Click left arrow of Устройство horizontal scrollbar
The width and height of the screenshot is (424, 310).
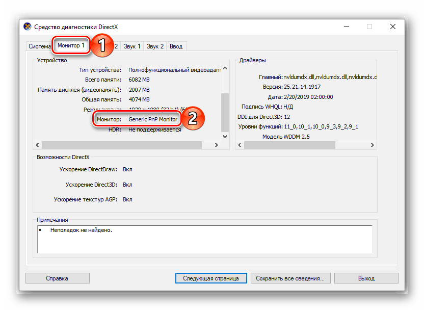pos(37,145)
